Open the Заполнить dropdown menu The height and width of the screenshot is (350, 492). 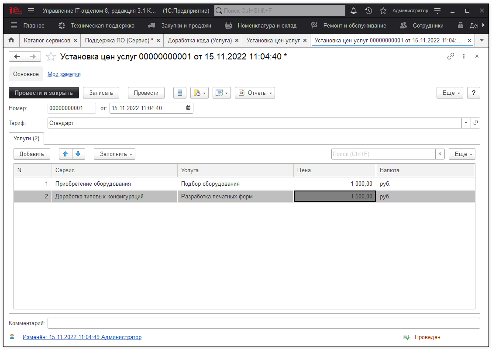click(x=114, y=154)
